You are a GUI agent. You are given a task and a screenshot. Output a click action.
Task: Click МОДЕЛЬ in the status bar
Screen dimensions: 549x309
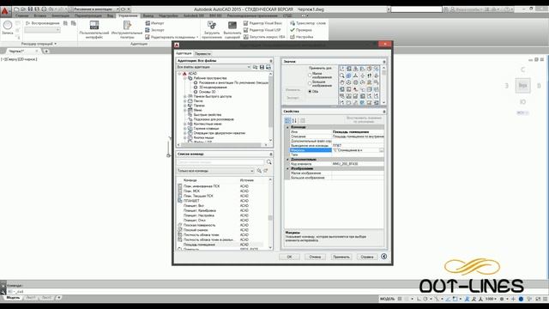click(387, 299)
